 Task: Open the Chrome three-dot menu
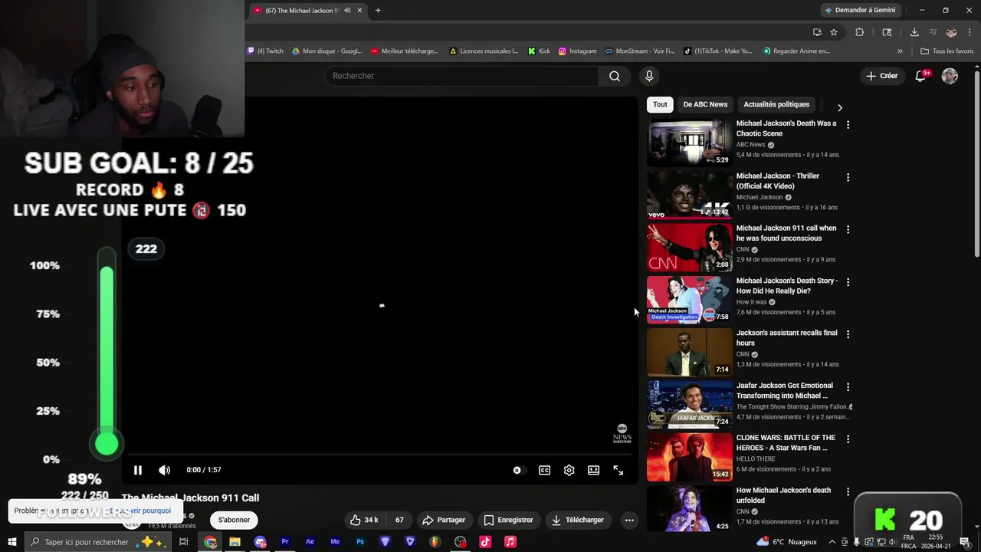[968, 32]
